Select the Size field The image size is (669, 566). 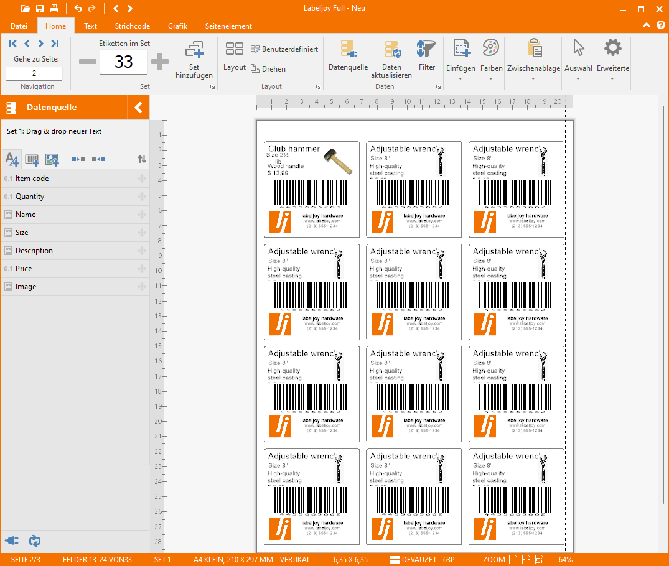point(75,233)
